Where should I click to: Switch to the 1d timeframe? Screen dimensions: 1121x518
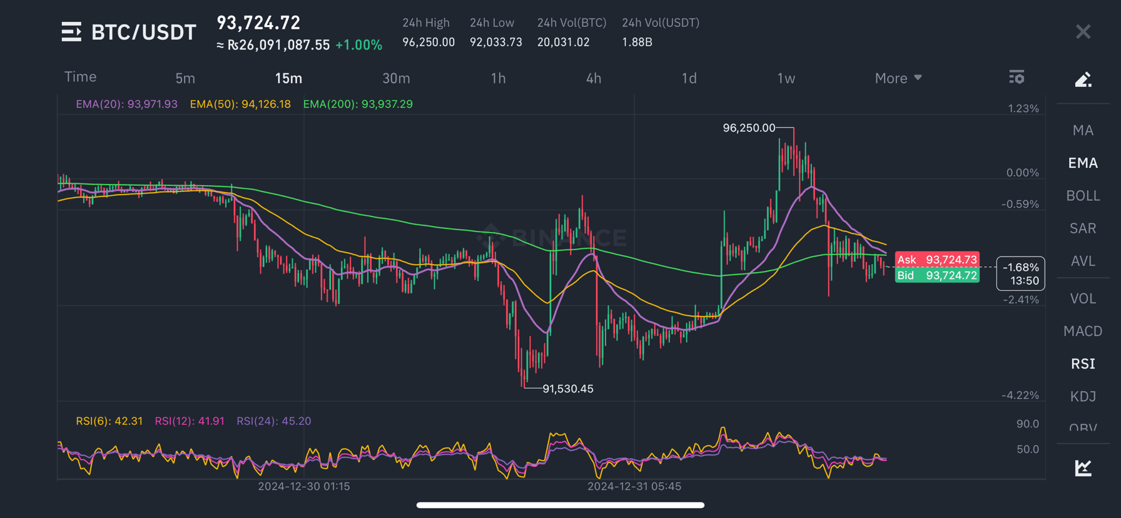coord(689,78)
